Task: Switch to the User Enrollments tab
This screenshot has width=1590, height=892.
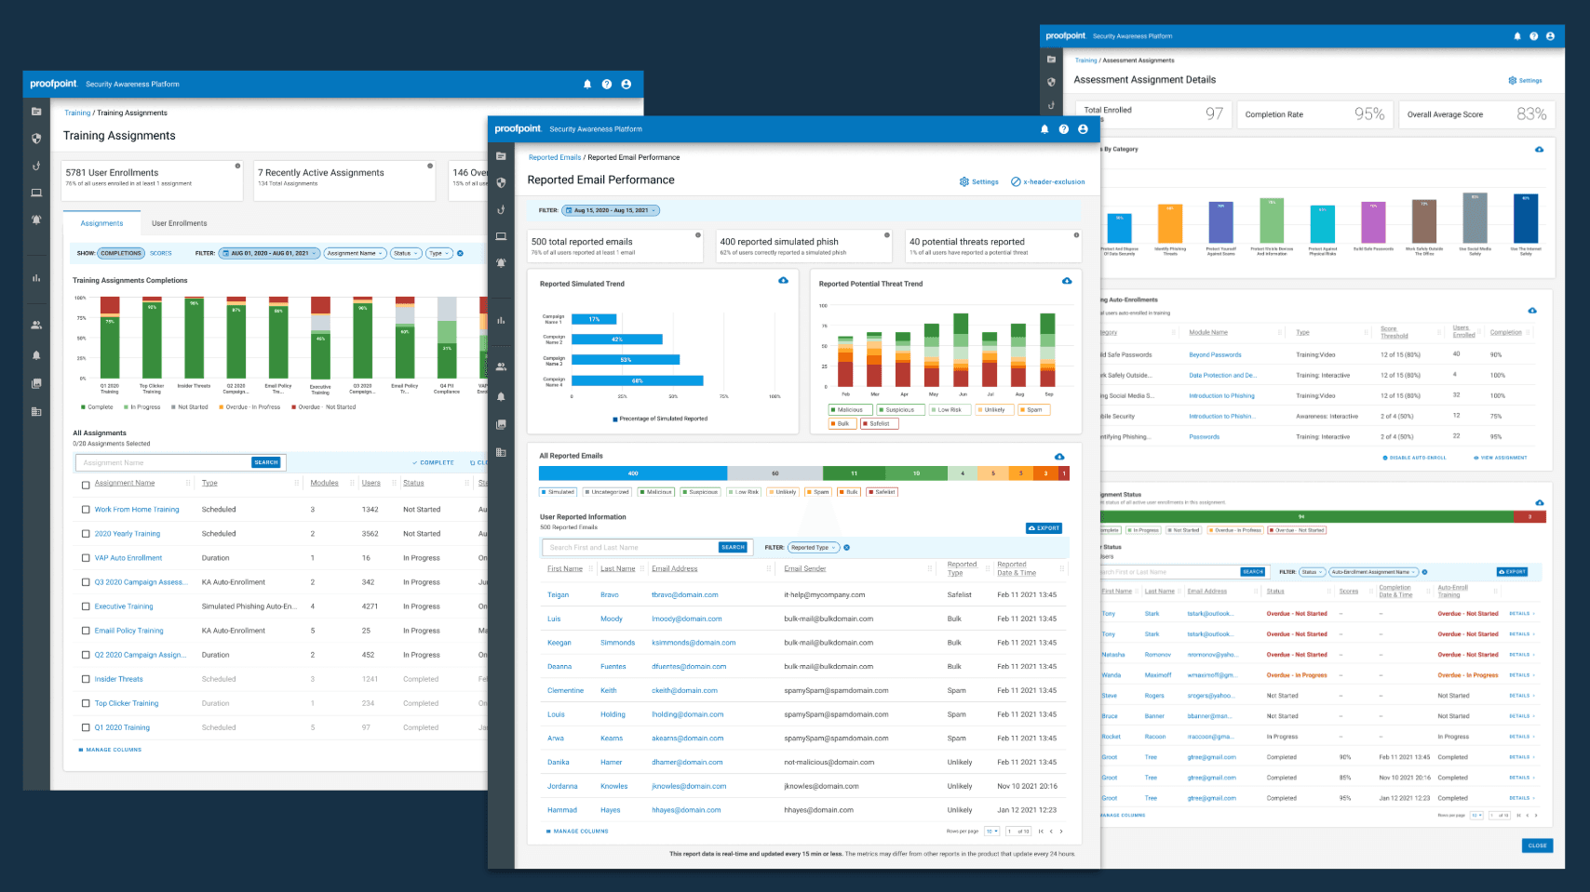Action: point(180,223)
